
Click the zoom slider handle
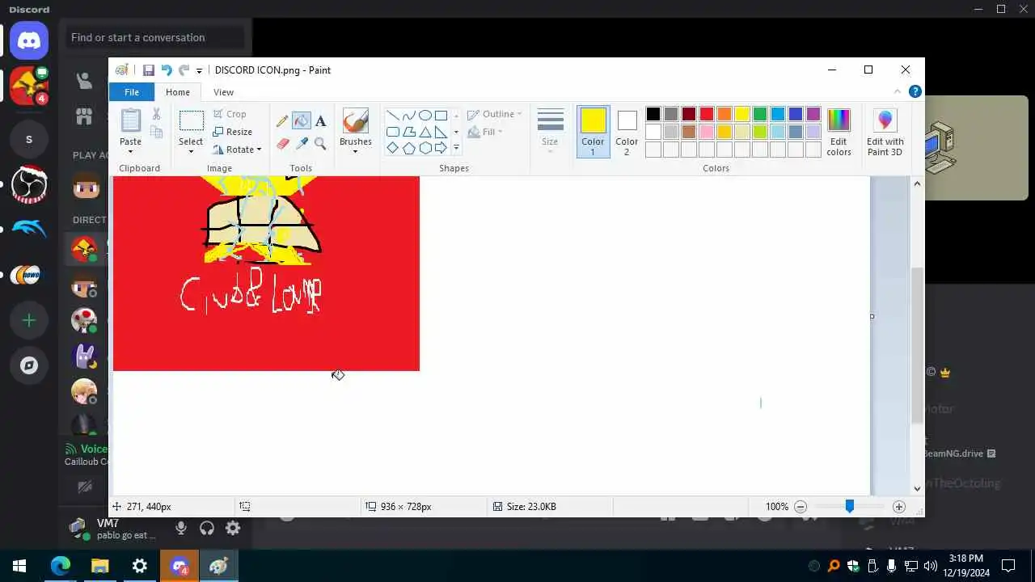[x=849, y=506]
